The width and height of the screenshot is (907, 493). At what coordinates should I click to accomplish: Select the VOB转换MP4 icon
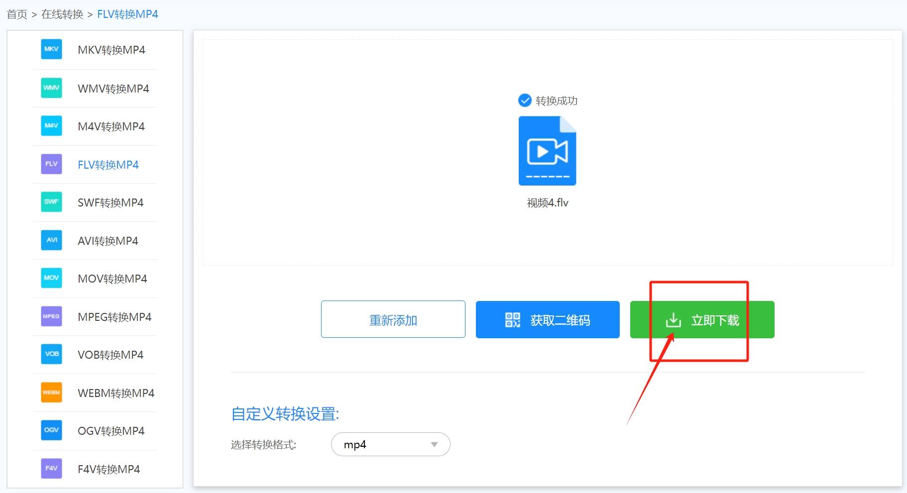click(51, 354)
